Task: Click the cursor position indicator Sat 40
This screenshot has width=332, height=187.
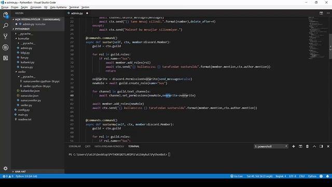Action: pos(259,176)
